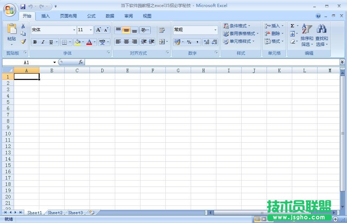Select the Sheet2 worksheet tab
Image resolution: width=347 pixels, height=223 pixels.
(55, 212)
